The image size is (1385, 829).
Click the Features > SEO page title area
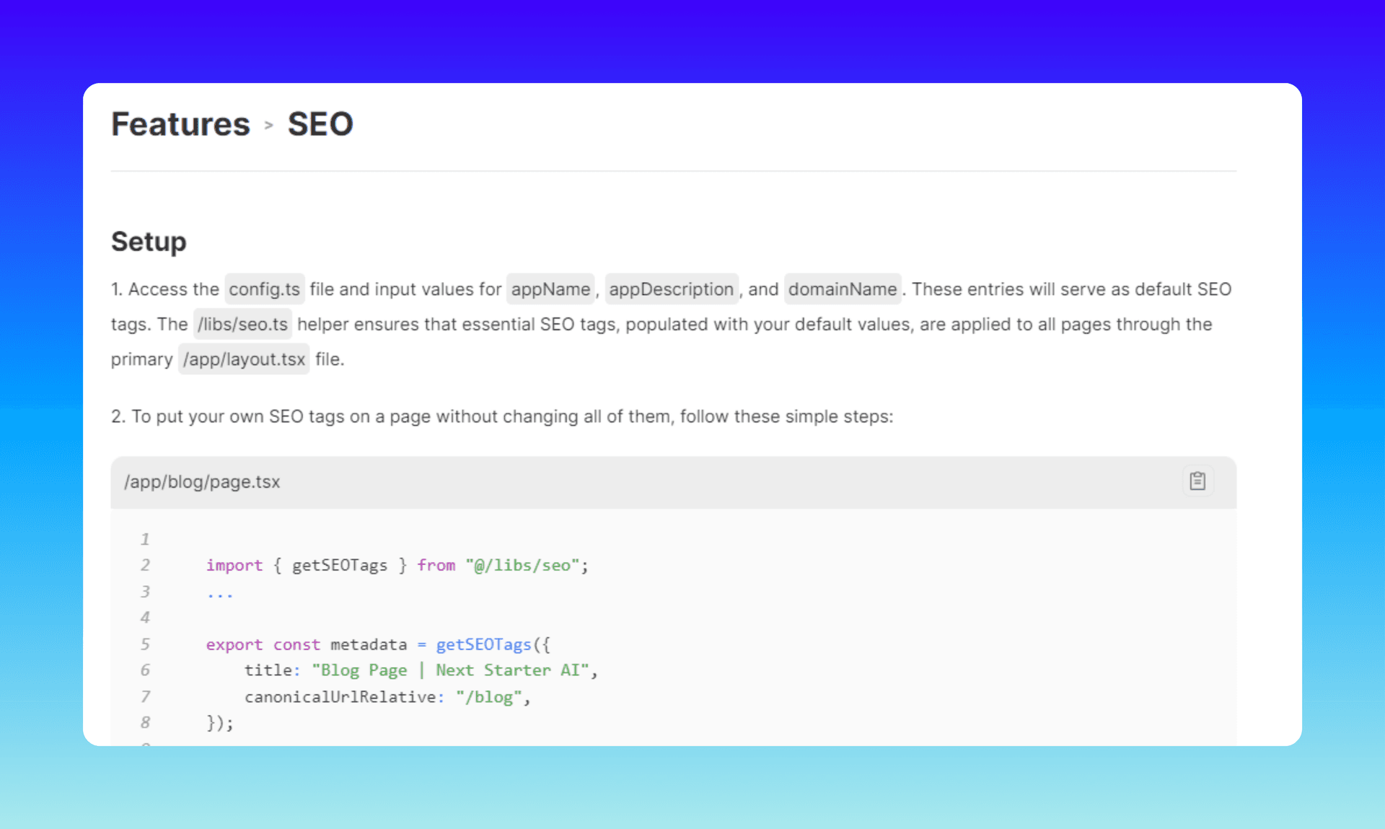pos(232,124)
